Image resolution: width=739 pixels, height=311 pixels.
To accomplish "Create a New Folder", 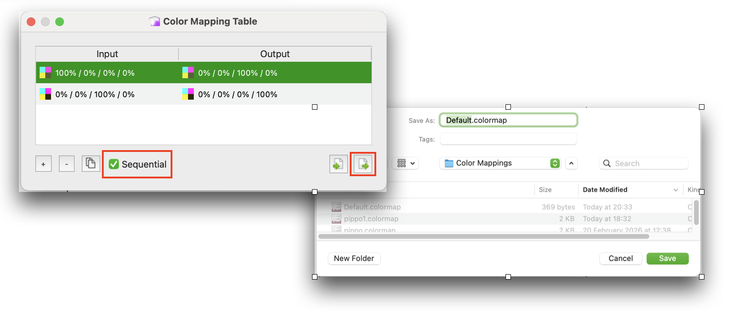I will [x=354, y=258].
